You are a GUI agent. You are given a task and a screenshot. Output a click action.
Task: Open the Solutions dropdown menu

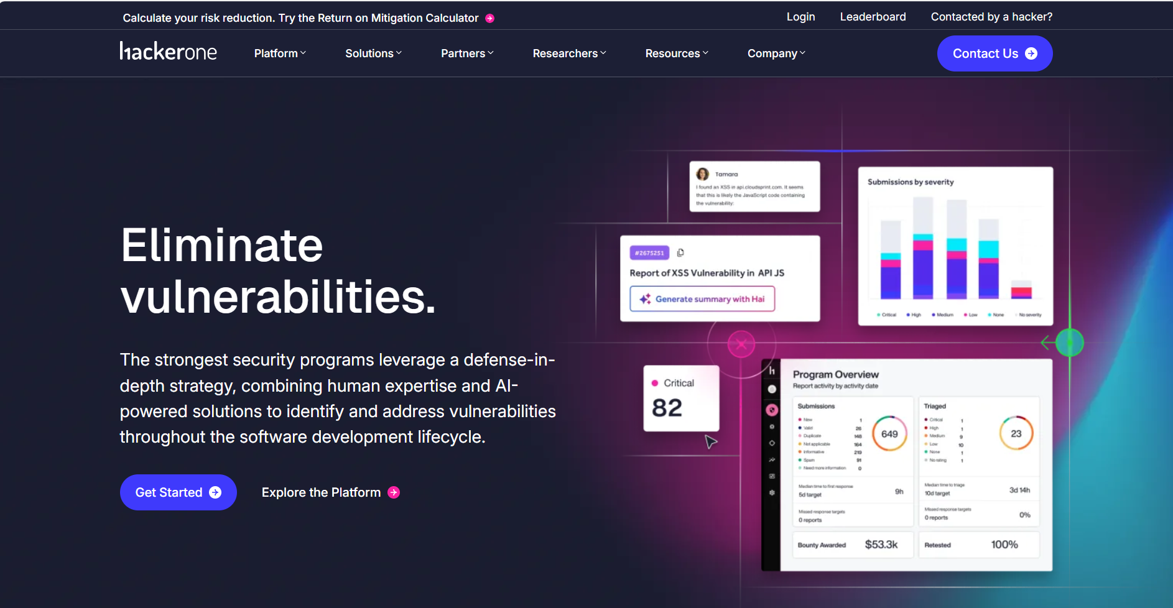coord(373,53)
